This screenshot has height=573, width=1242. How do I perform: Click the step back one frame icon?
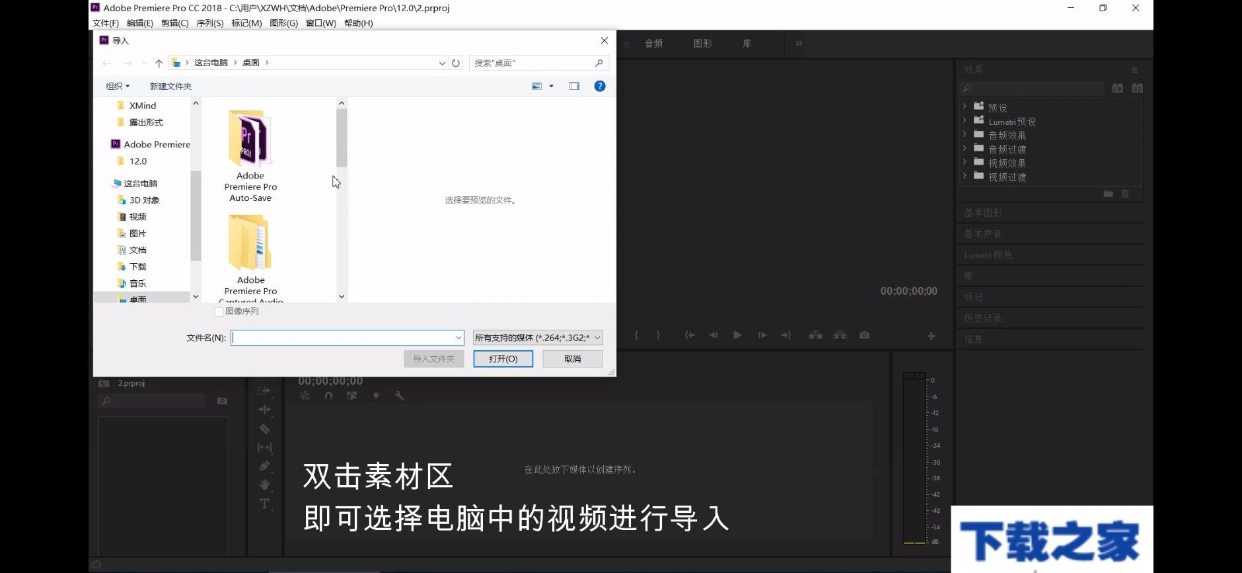click(713, 336)
